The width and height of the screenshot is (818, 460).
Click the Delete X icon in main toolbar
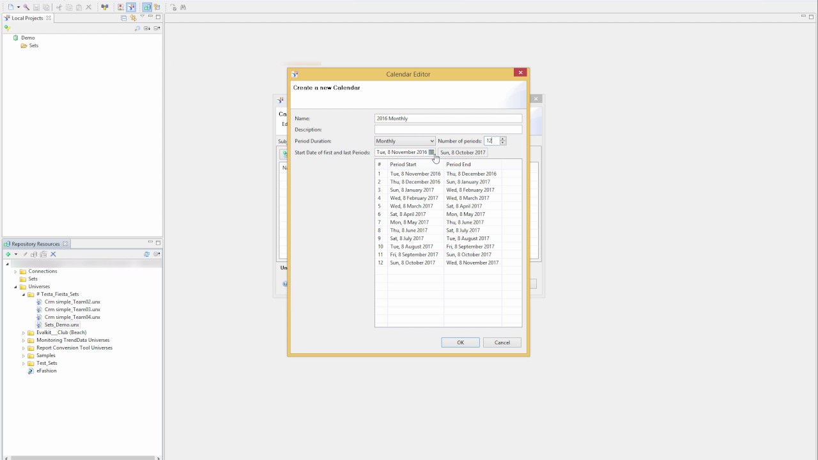[x=88, y=7]
